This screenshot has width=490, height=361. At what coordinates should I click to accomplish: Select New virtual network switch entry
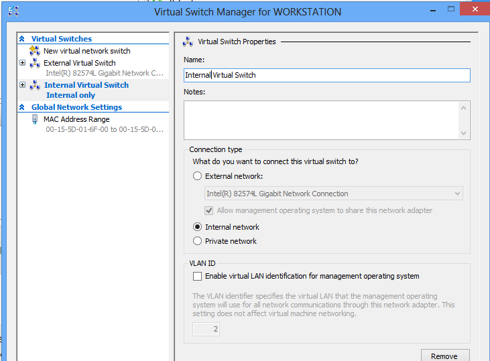click(x=86, y=51)
